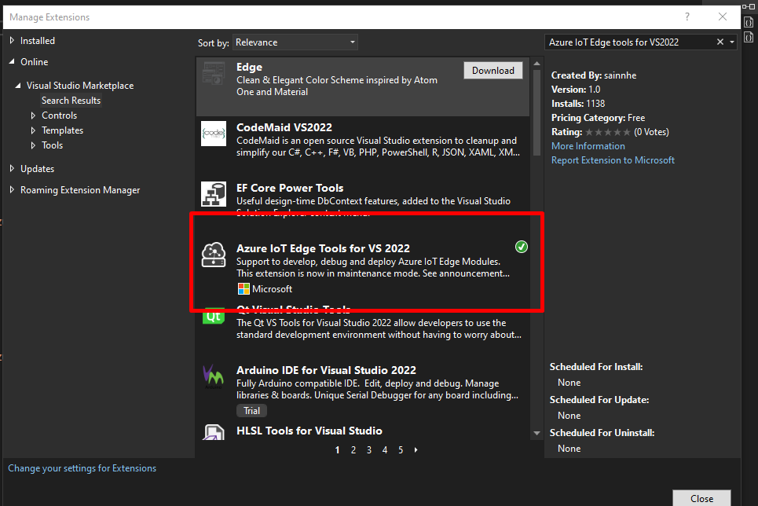758x506 pixels.
Task: Select the CodeMaid VS2022 title
Action: click(284, 128)
